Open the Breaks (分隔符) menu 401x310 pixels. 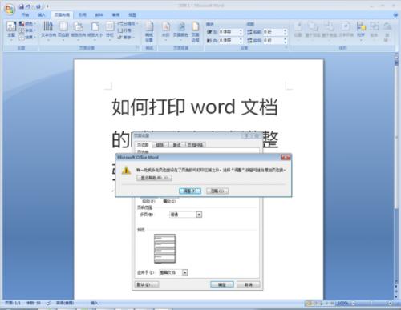(x=128, y=23)
